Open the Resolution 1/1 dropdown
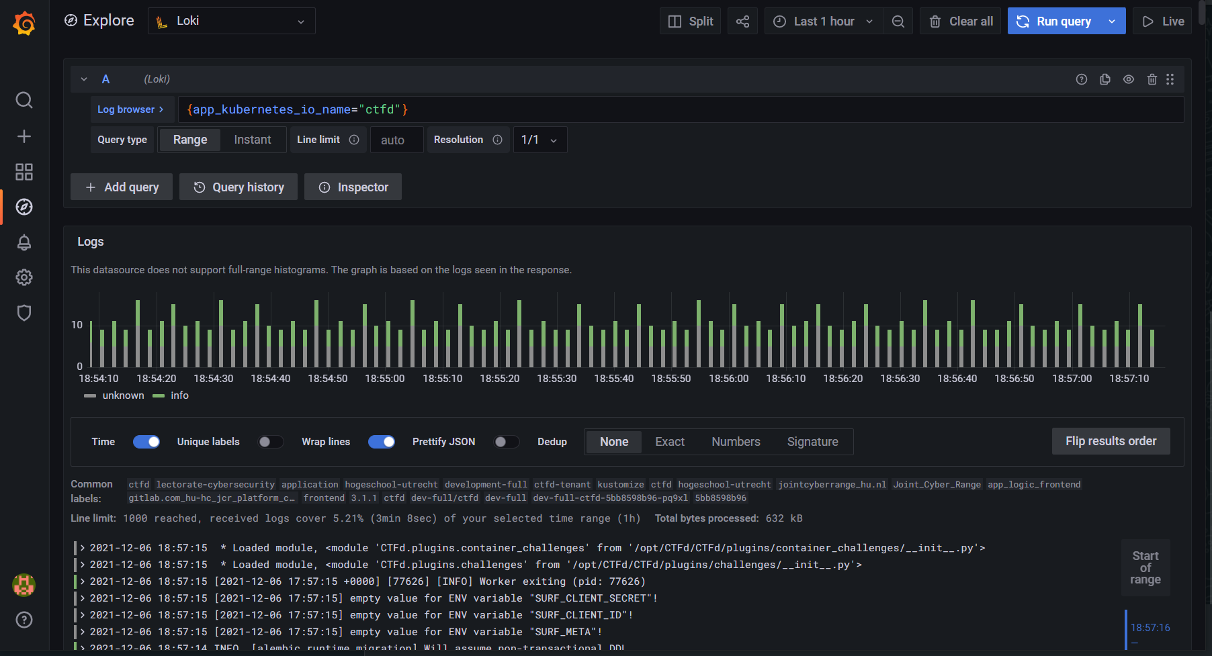 click(539, 140)
